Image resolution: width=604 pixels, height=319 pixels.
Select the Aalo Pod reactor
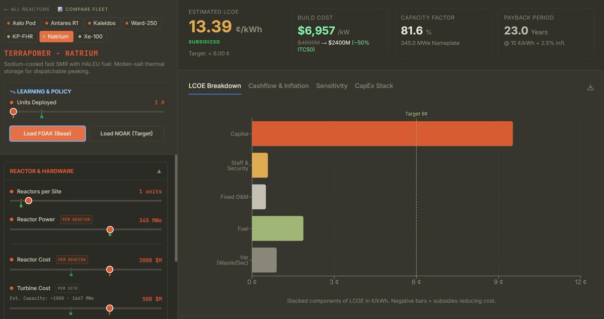[21, 23]
